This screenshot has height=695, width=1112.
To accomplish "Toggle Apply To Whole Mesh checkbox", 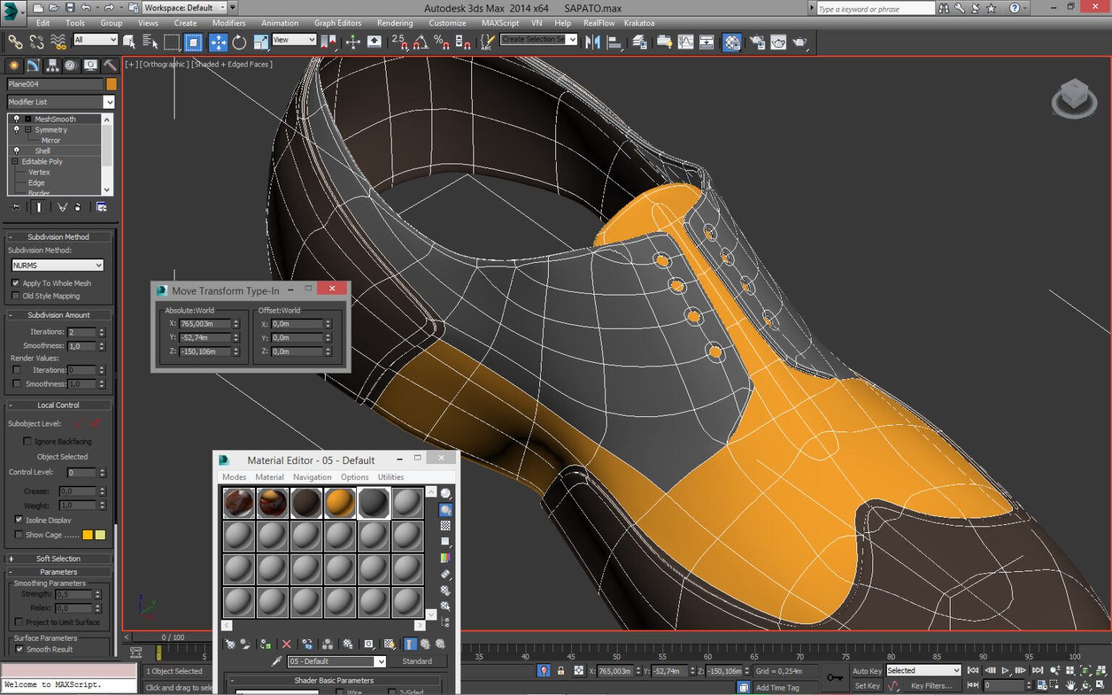I will click(x=16, y=283).
